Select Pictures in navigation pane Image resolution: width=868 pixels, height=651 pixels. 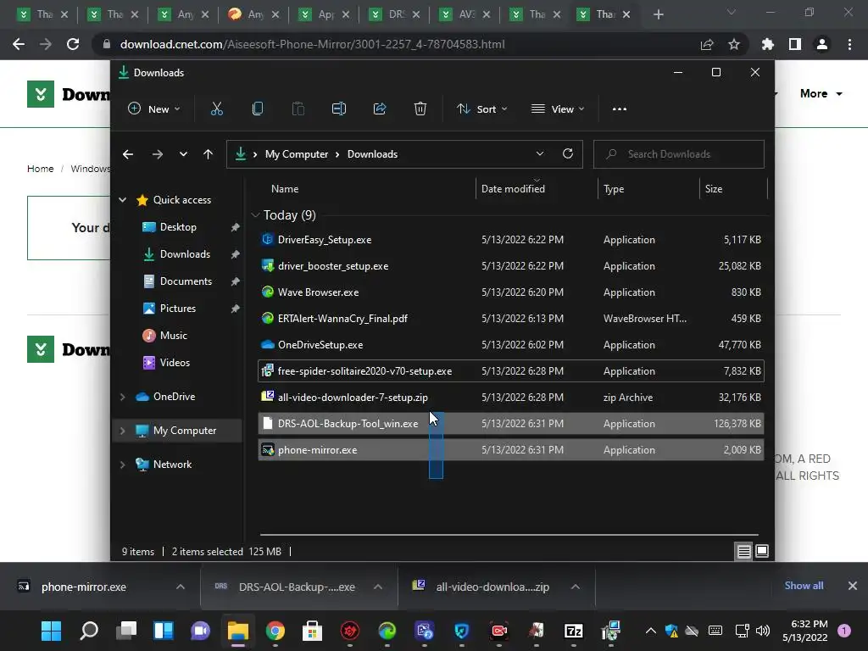click(x=178, y=309)
